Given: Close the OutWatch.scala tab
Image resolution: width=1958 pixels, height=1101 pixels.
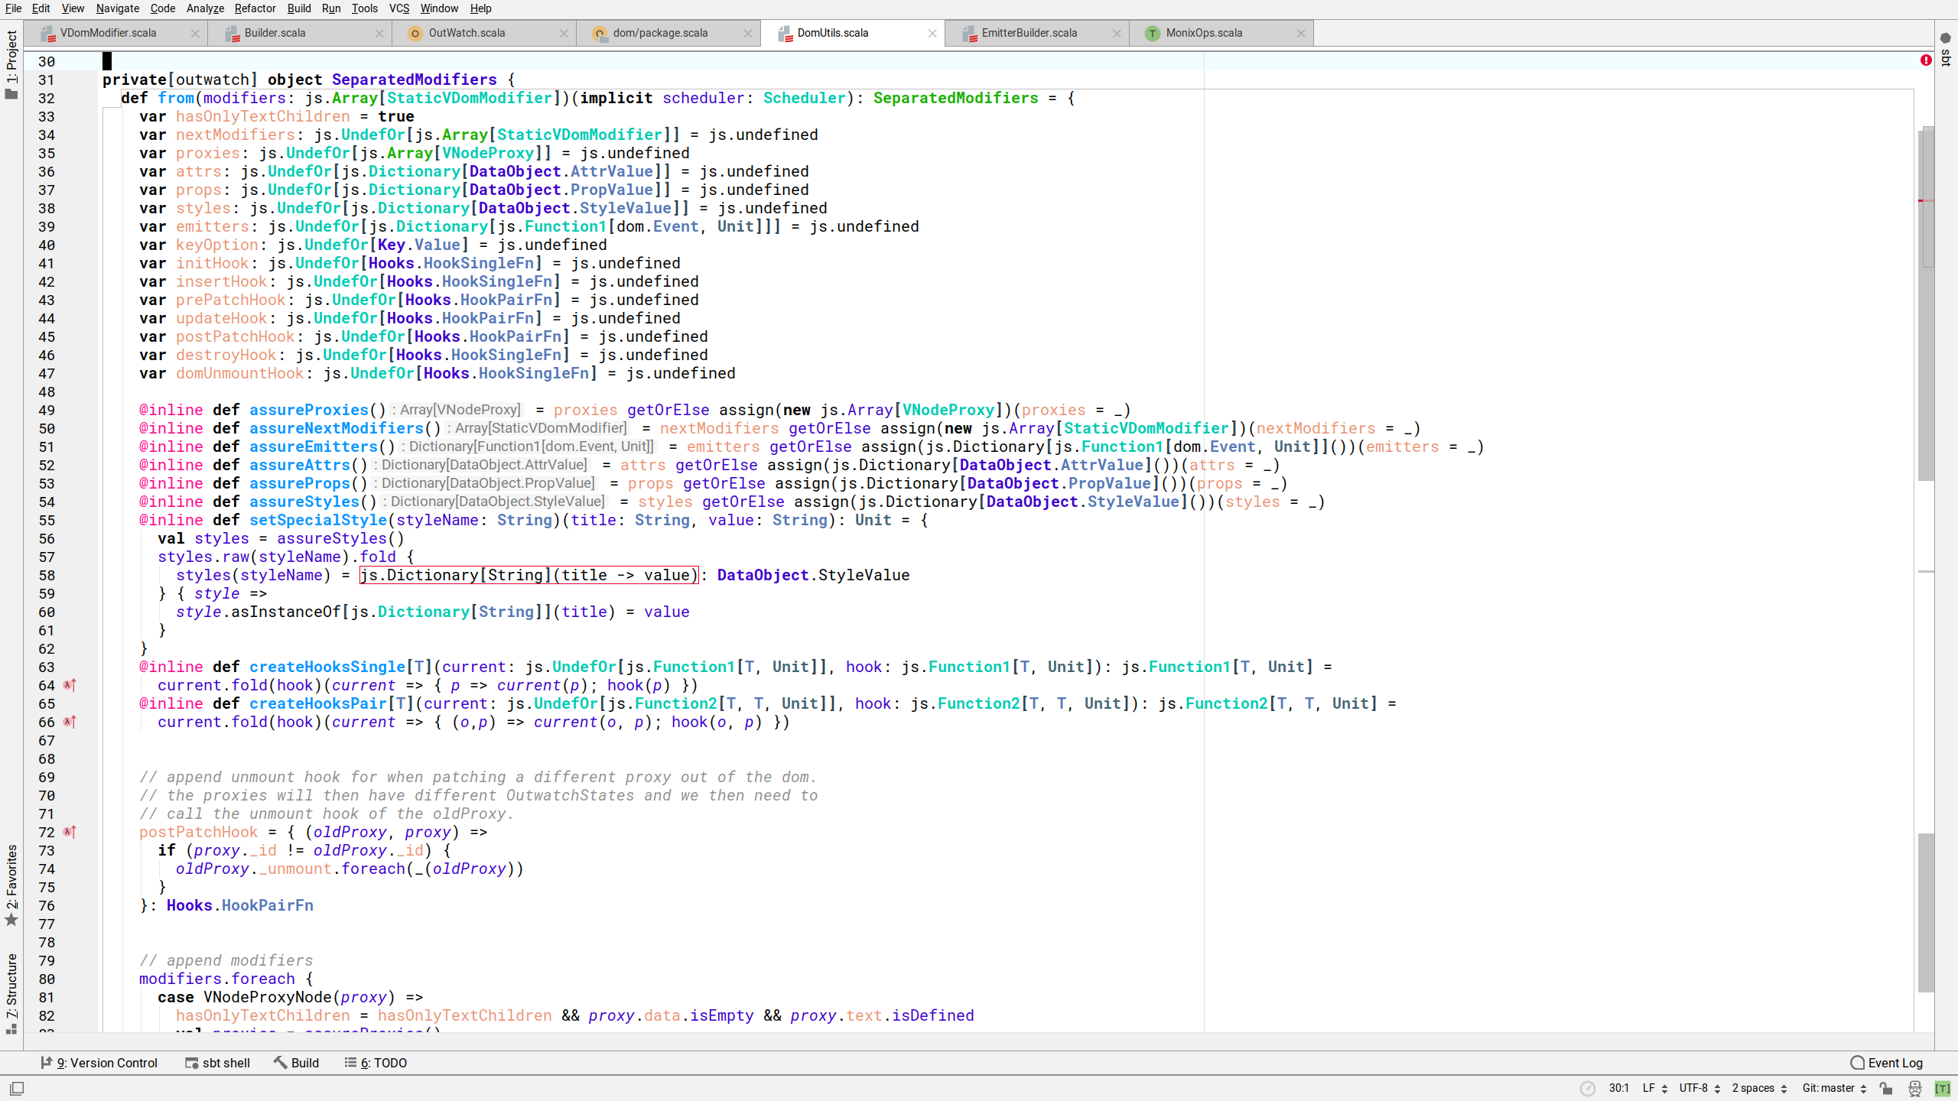Looking at the screenshot, I should (x=564, y=33).
